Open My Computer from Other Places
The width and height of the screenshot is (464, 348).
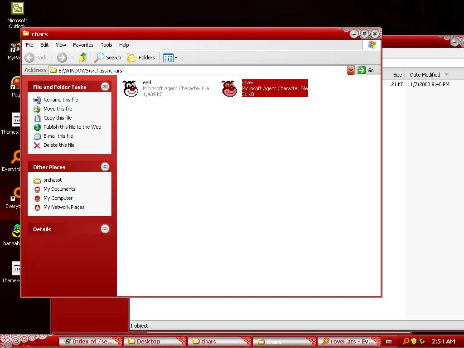tap(58, 198)
